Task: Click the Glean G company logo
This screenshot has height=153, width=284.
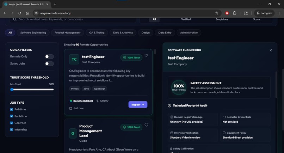Action: point(73,133)
